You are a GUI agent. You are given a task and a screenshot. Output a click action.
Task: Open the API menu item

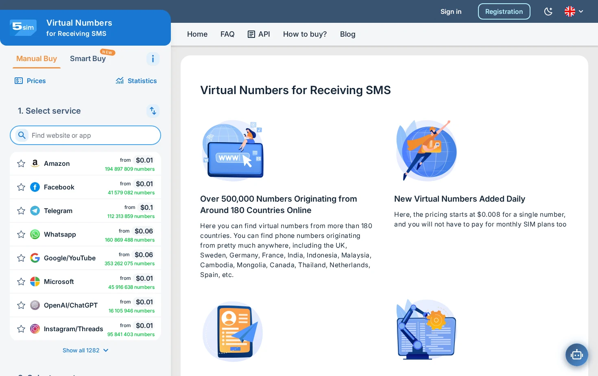(x=259, y=34)
